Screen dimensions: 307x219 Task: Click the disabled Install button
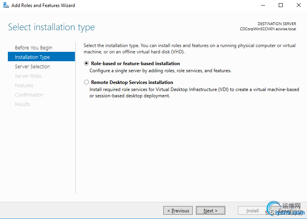pos(252,211)
